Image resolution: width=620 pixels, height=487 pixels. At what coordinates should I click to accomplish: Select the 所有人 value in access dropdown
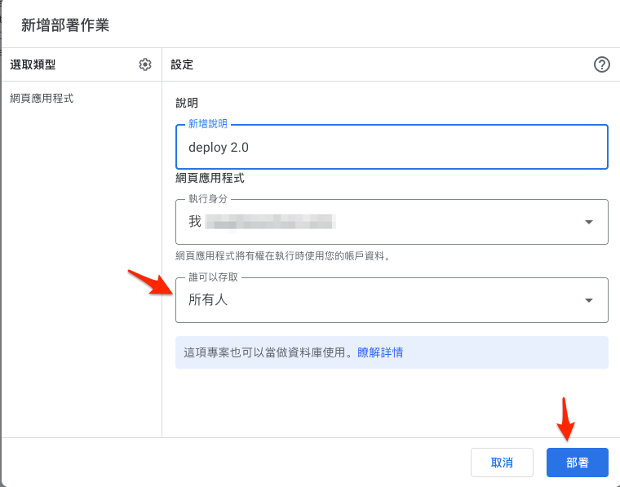209,300
